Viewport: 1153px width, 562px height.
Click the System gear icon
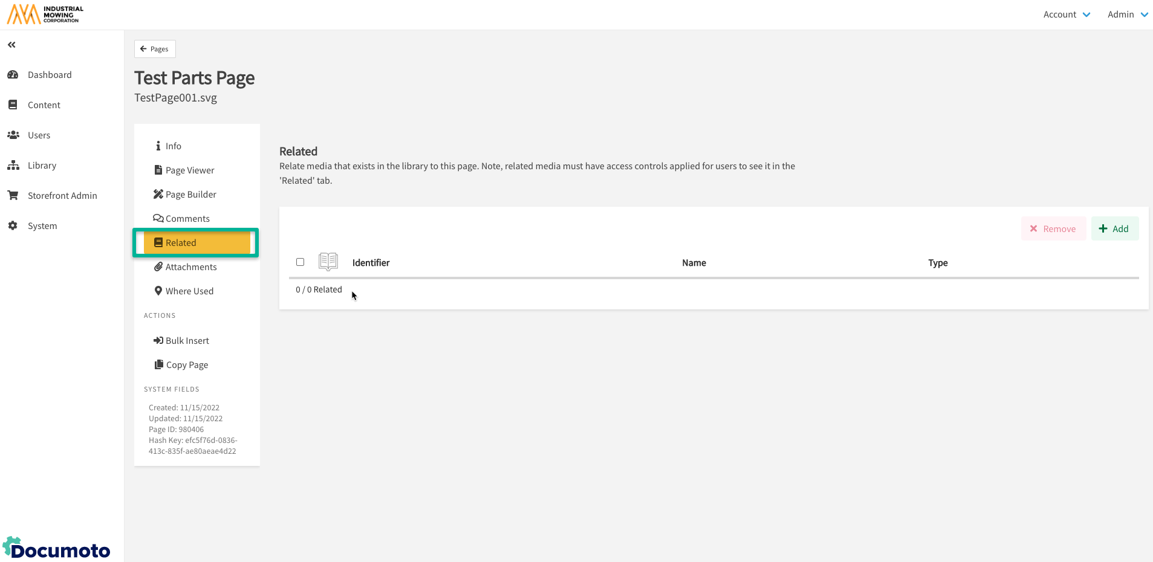coord(13,226)
